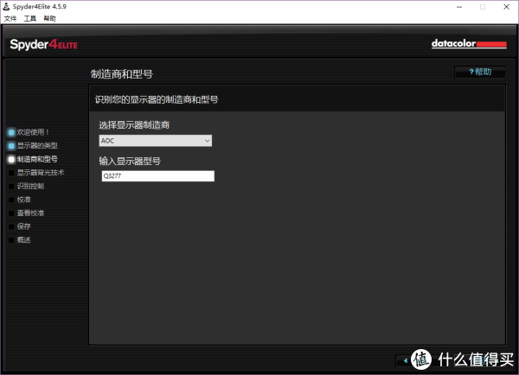This screenshot has width=519, height=375.
Task: Expand the AOC manufacturer dropdown
Action: [155, 141]
